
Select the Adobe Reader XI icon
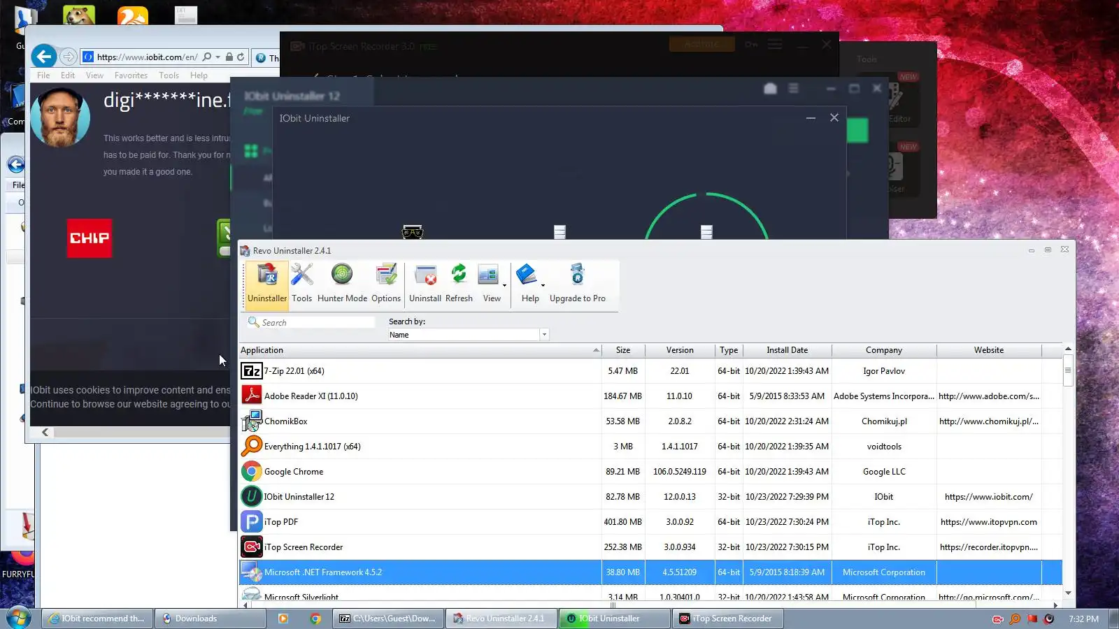(252, 396)
